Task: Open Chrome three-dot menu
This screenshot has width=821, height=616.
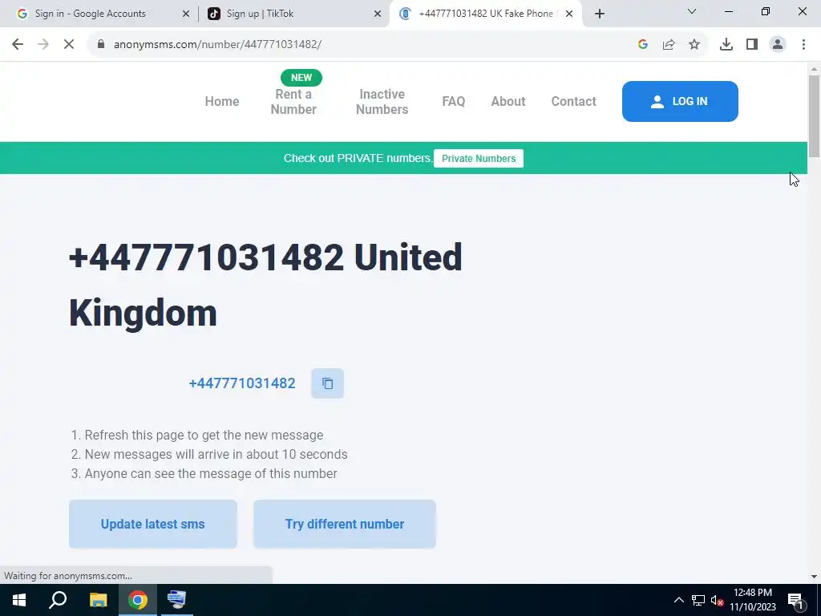Action: [803, 45]
